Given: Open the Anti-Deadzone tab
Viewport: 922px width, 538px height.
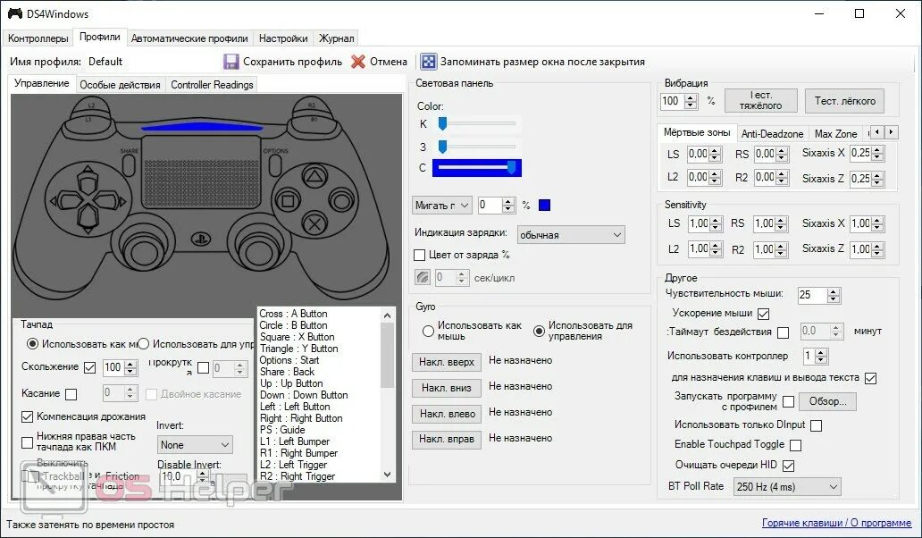Looking at the screenshot, I should tap(772, 133).
